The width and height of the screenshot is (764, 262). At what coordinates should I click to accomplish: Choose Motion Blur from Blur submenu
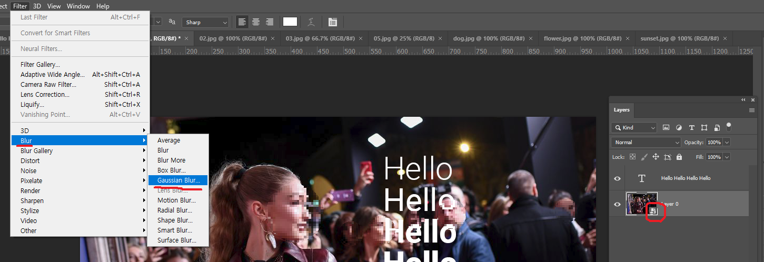click(178, 200)
